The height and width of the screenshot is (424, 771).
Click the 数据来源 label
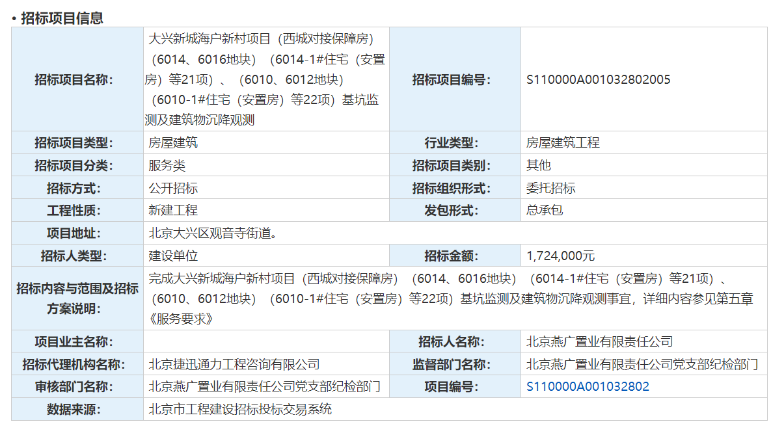click(74, 410)
